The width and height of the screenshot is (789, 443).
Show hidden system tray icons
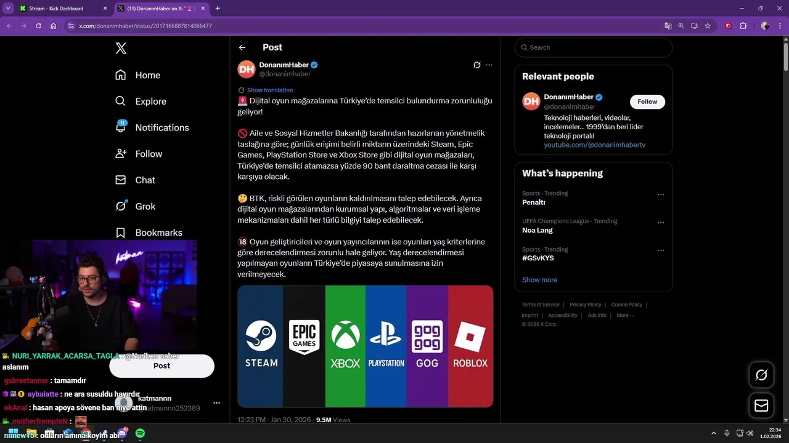point(714,434)
